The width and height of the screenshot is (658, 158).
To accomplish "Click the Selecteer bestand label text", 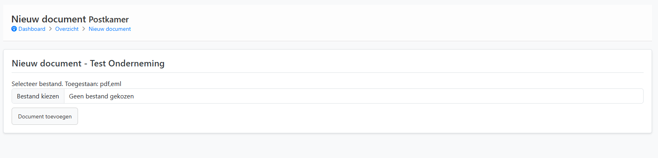I will point(37,84).
